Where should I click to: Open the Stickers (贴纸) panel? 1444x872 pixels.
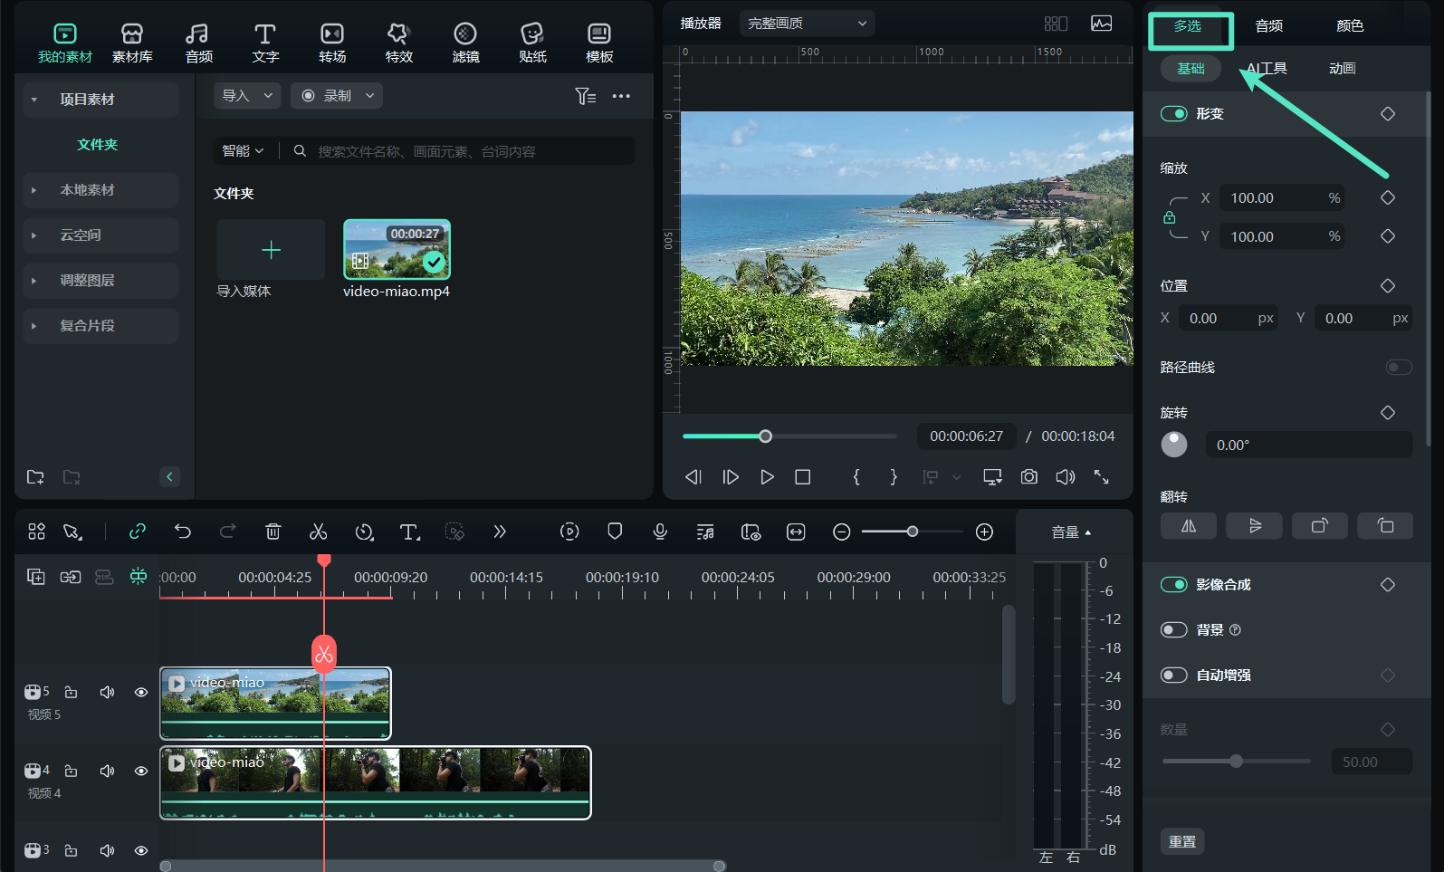point(532,43)
